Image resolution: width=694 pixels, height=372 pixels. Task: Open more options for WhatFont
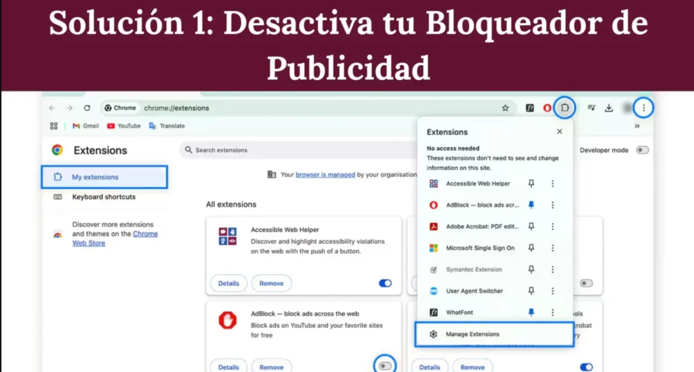[x=552, y=312]
